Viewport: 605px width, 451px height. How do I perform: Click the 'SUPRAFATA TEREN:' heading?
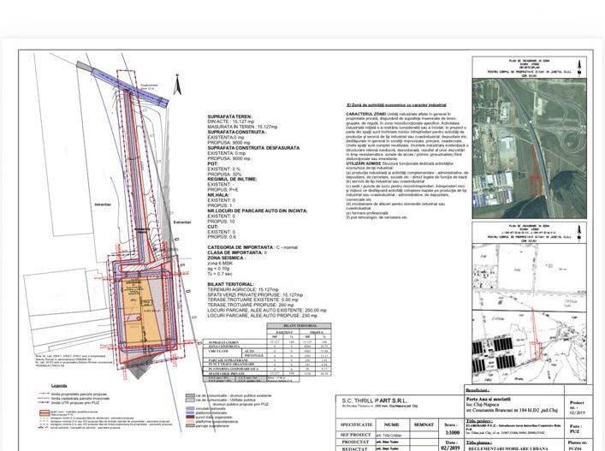click(x=230, y=116)
